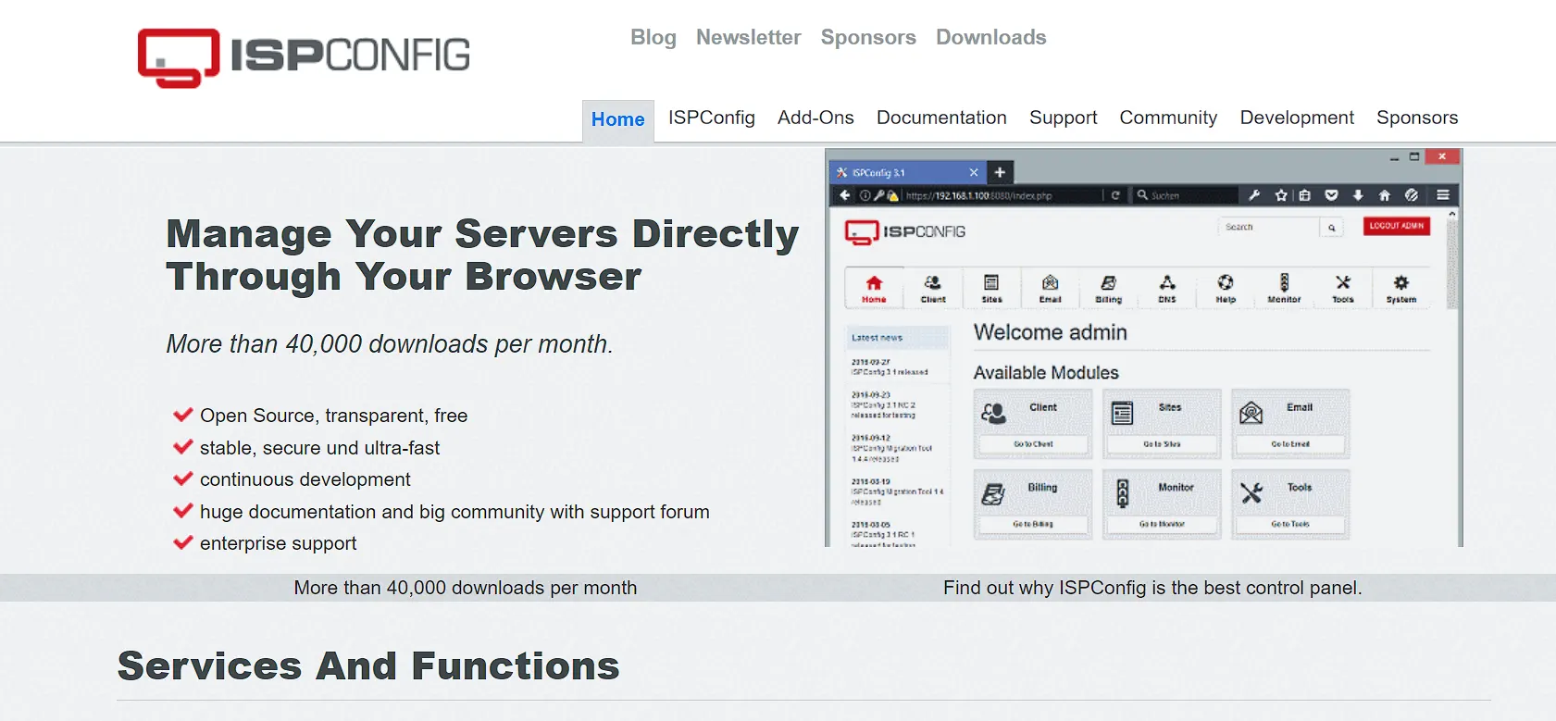Image resolution: width=1556 pixels, height=721 pixels.
Task: Click 'Go to Email' in Available Modules
Action: pyautogui.click(x=1290, y=444)
